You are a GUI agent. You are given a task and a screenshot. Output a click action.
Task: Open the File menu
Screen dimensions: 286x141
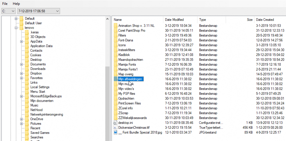5,4
